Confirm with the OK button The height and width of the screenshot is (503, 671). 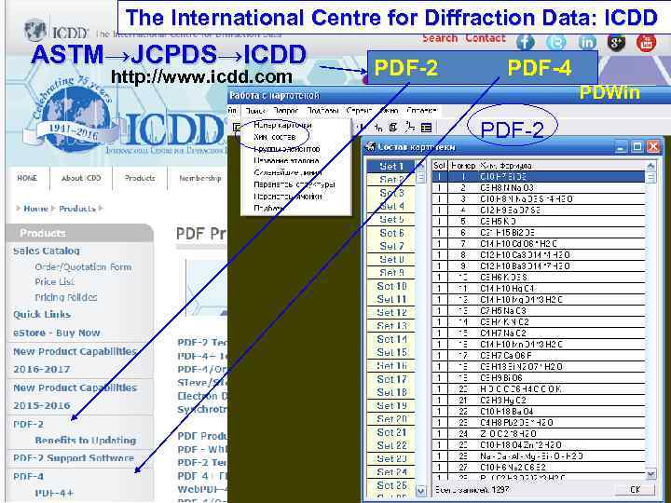coord(635,489)
